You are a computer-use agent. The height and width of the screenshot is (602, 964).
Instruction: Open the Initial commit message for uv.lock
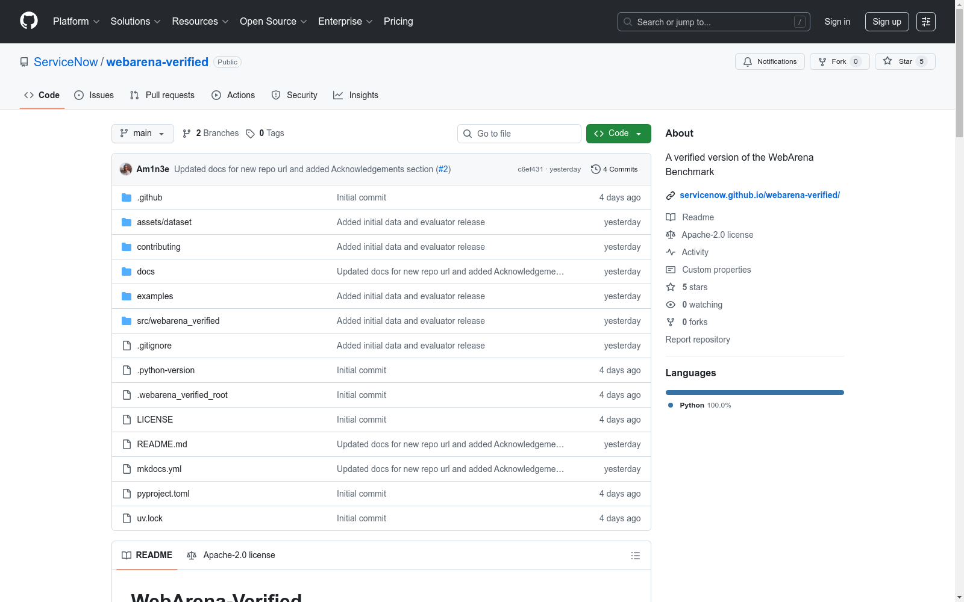[361, 518]
